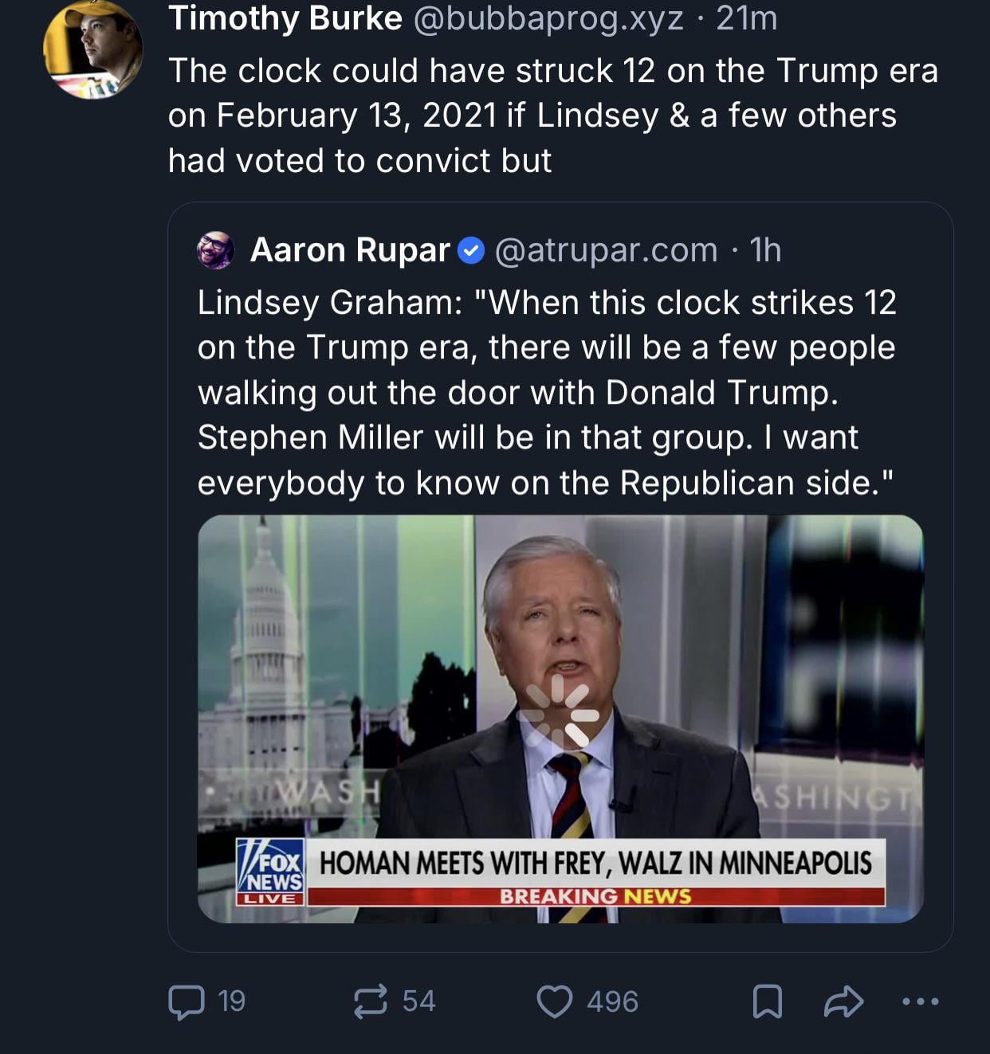Click the loading spinner on the video
990x1054 pixels.
(558, 715)
